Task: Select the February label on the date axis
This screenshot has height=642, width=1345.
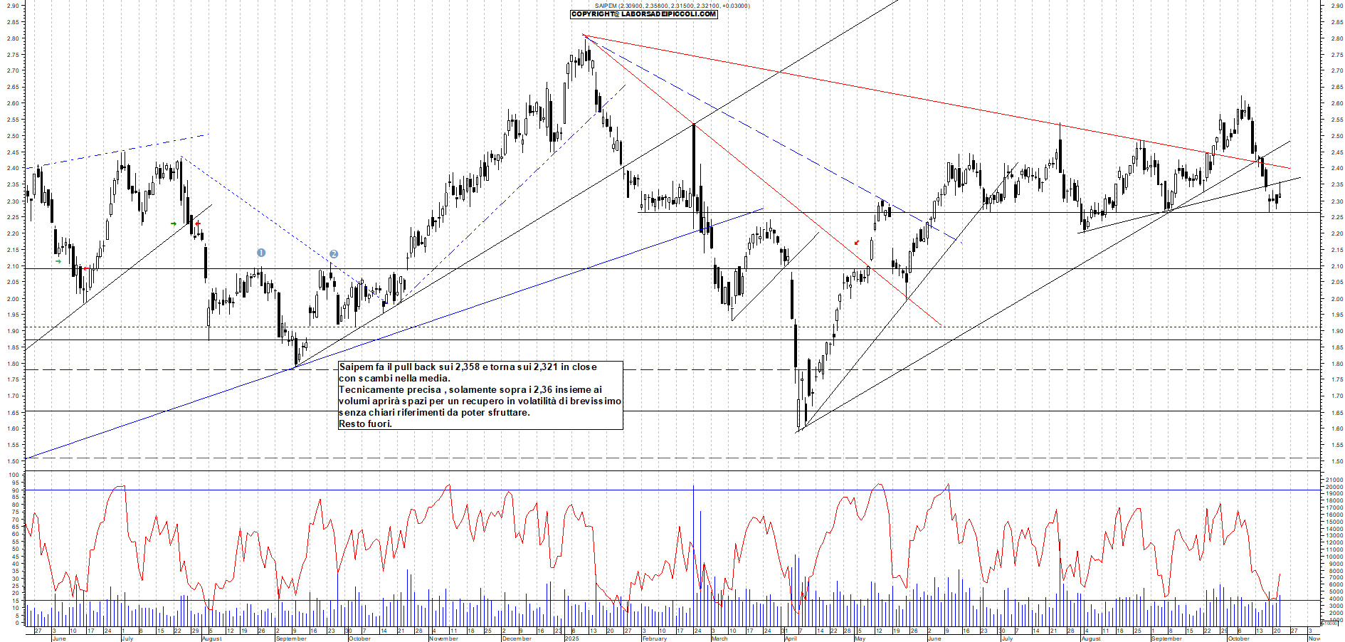Action: coord(654,638)
